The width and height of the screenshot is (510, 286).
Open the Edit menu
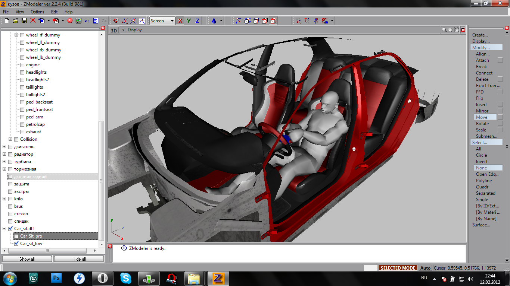coord(54,12)
